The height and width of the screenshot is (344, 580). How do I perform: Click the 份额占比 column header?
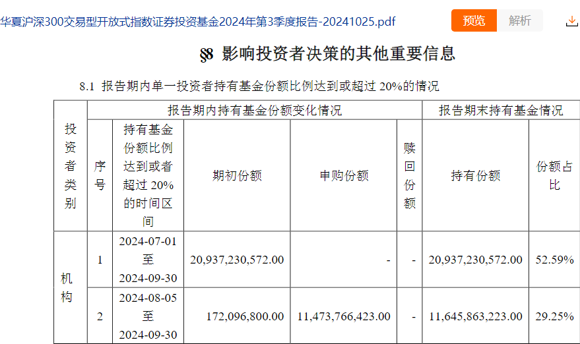pyautogui.click(x=554, y=175)
